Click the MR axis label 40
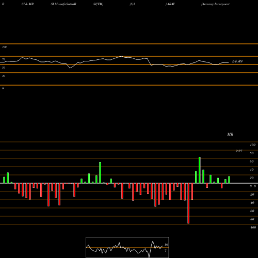This screenshot has width=258, height=258. tap(252, 170)
